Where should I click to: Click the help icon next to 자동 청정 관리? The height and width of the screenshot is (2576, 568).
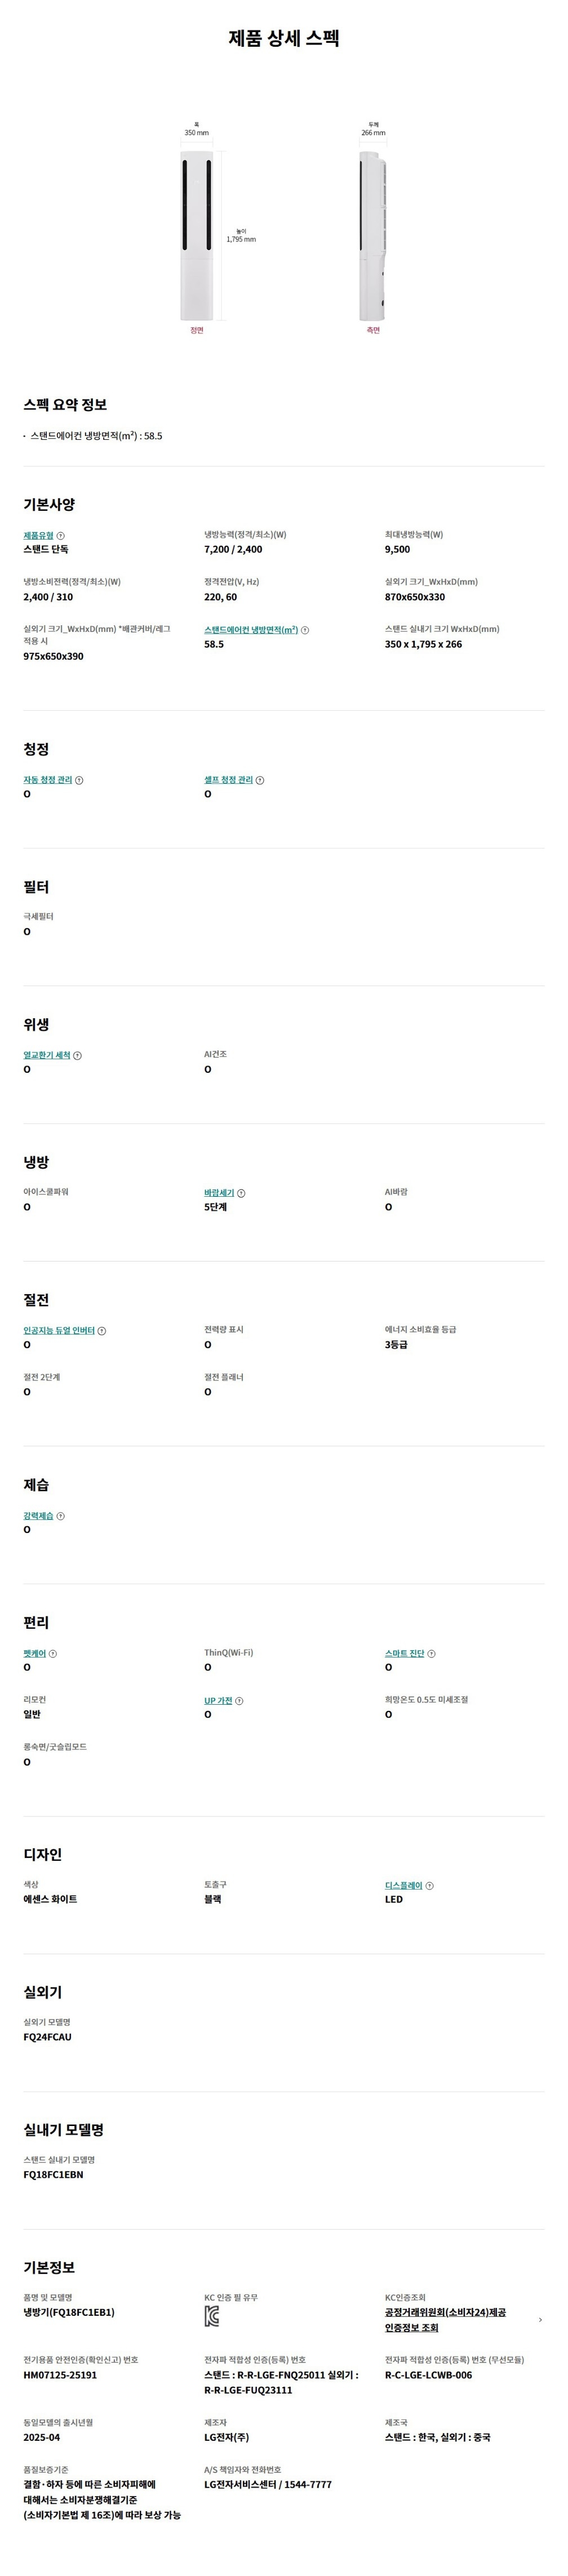(x=79, y=780)
